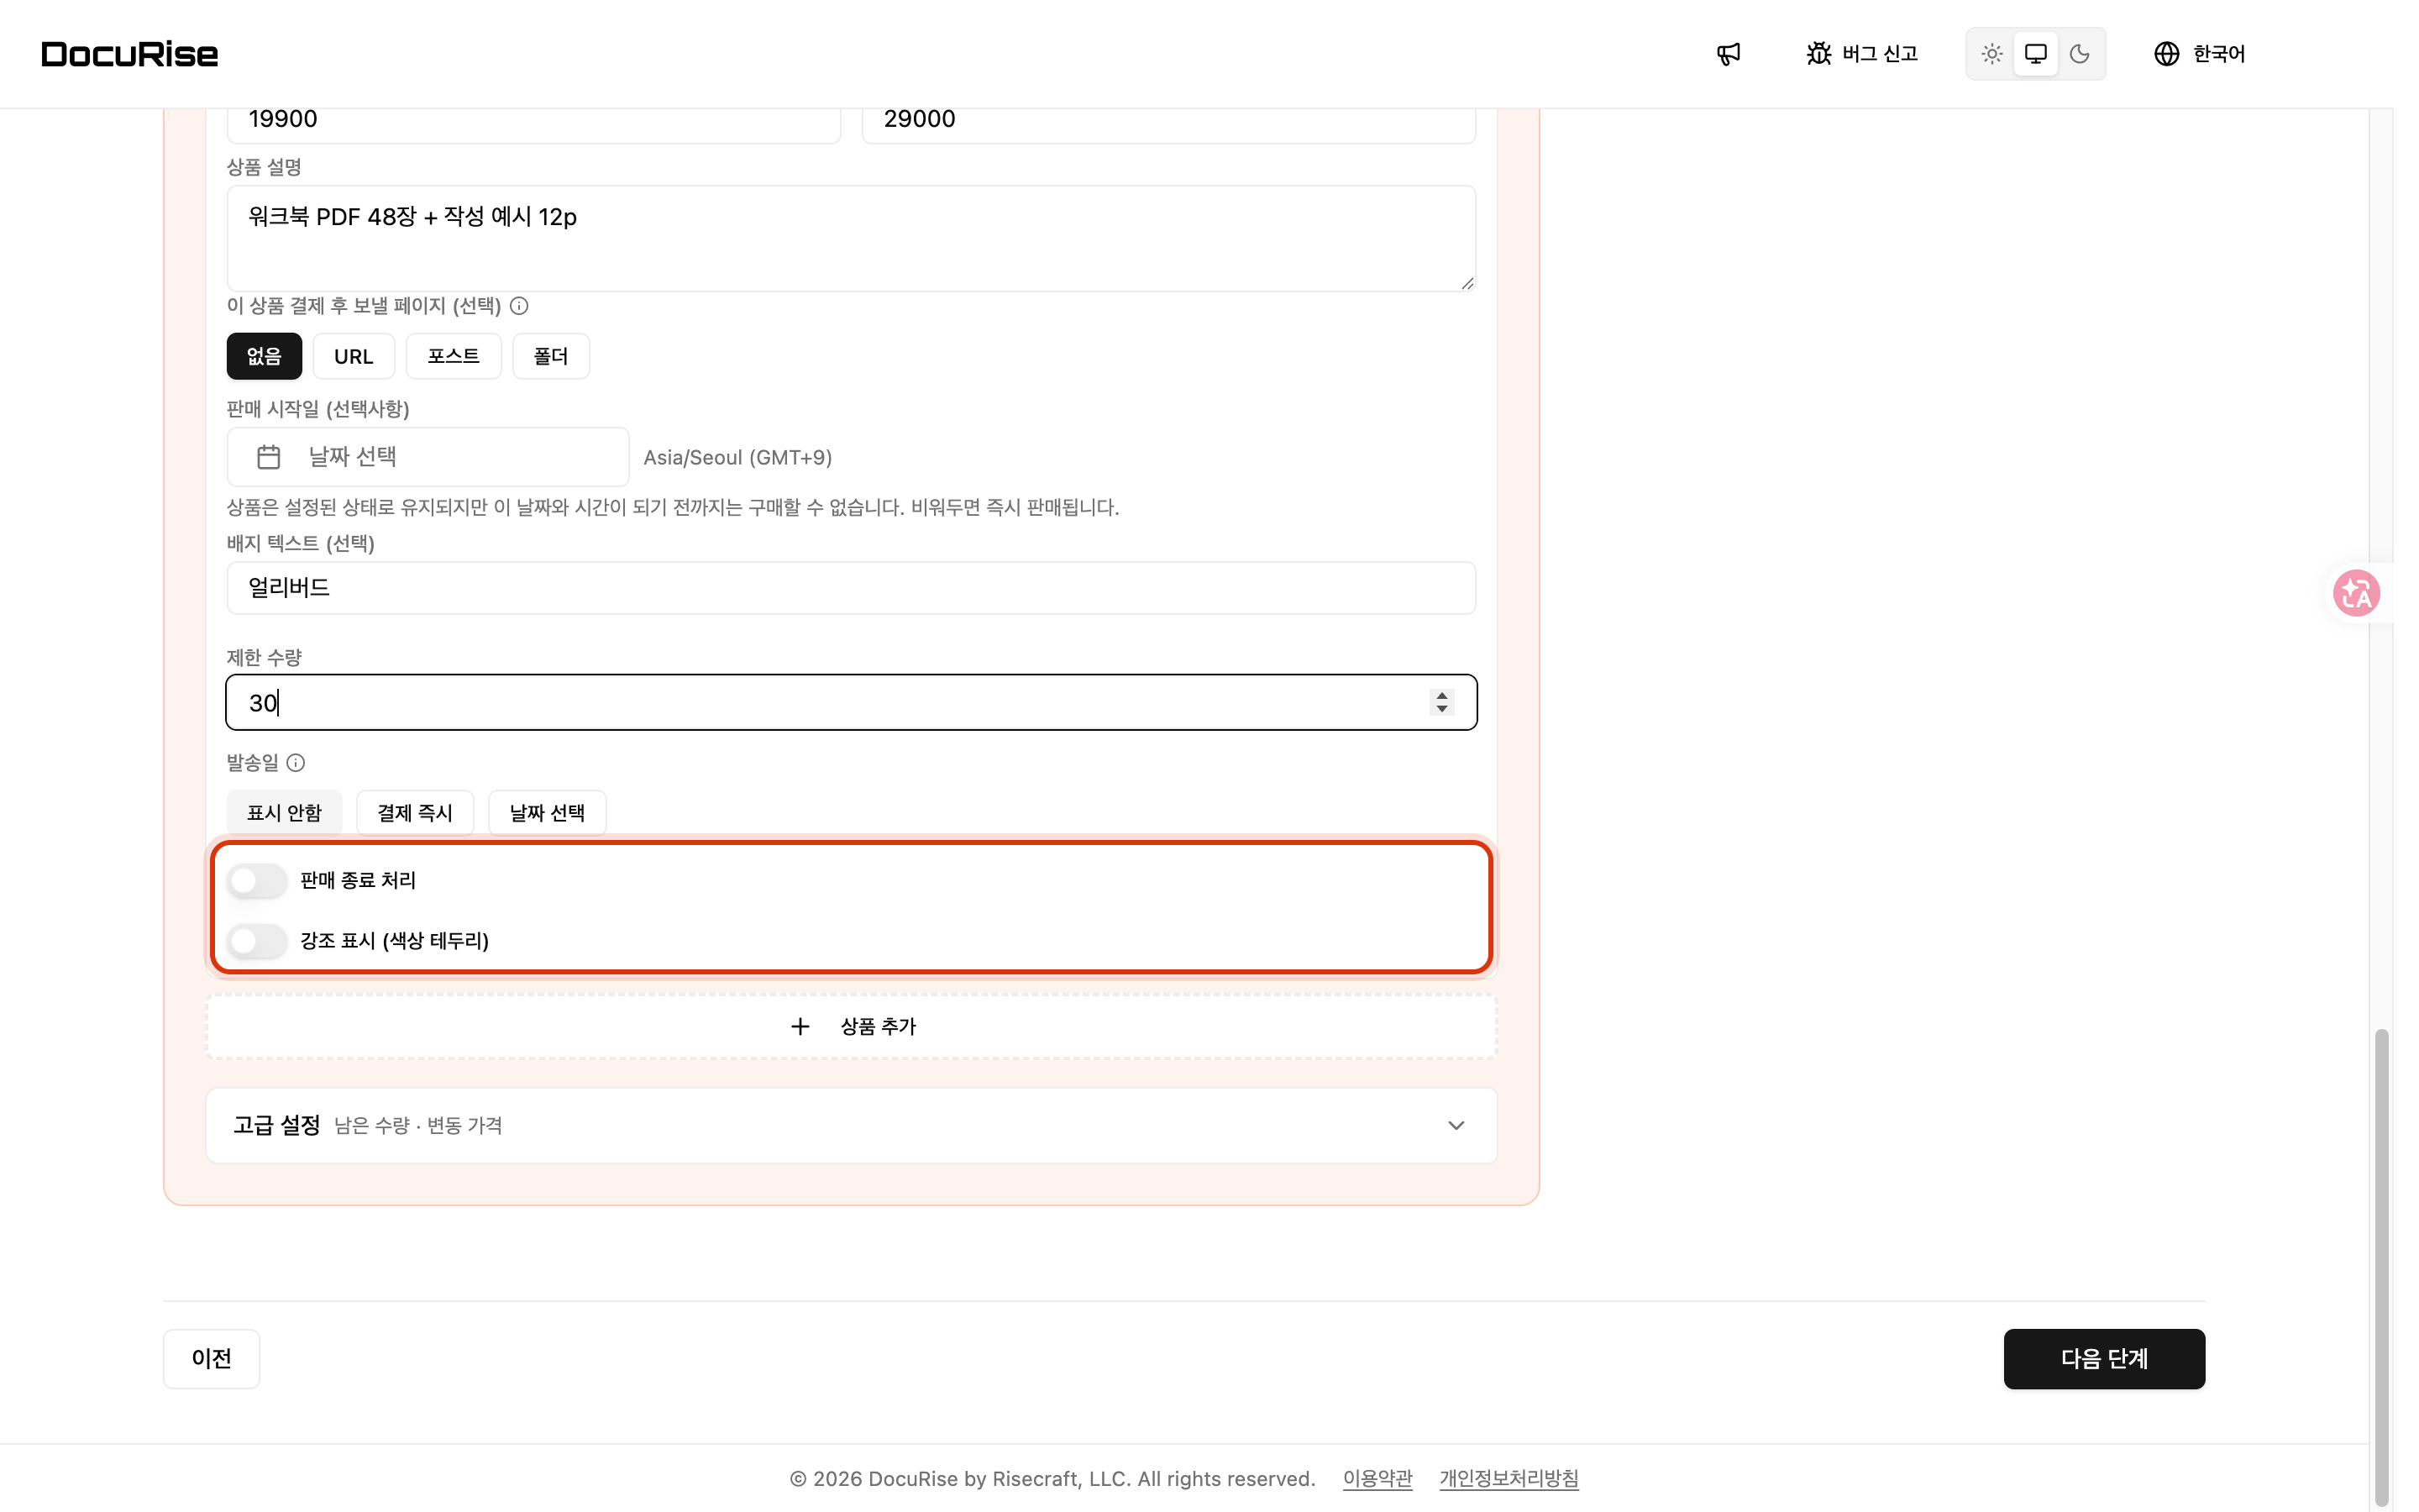Proceed with the 다음 단계 button
The height and width of the screenshot is (1512, 2419).
[2104, 1359]
